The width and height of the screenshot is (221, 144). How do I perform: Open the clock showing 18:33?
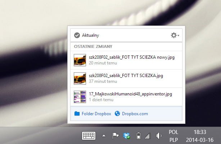(x=200, y=136)
